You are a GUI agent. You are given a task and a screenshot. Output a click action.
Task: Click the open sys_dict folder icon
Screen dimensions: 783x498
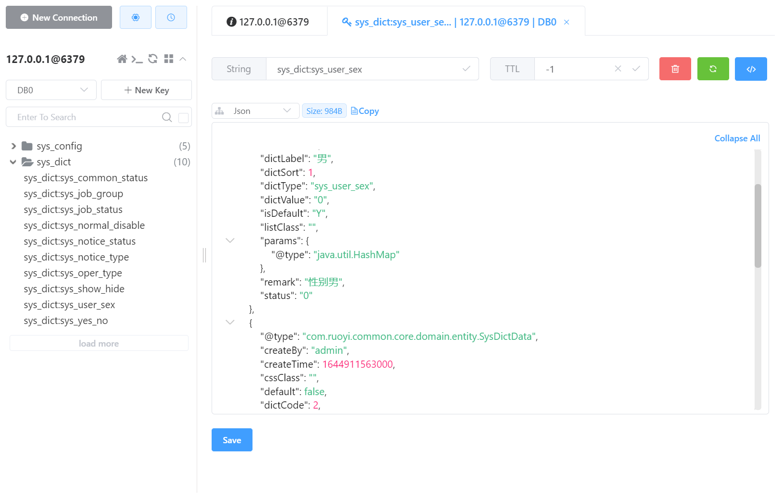27,162
